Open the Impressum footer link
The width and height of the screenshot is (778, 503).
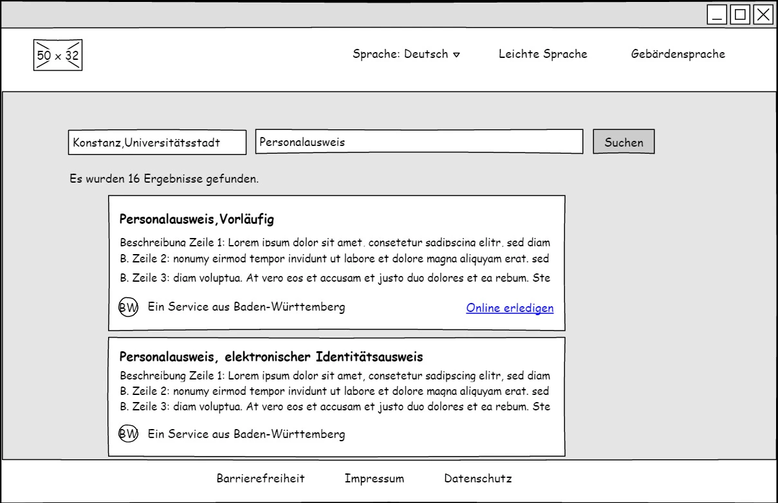[375, 479]
